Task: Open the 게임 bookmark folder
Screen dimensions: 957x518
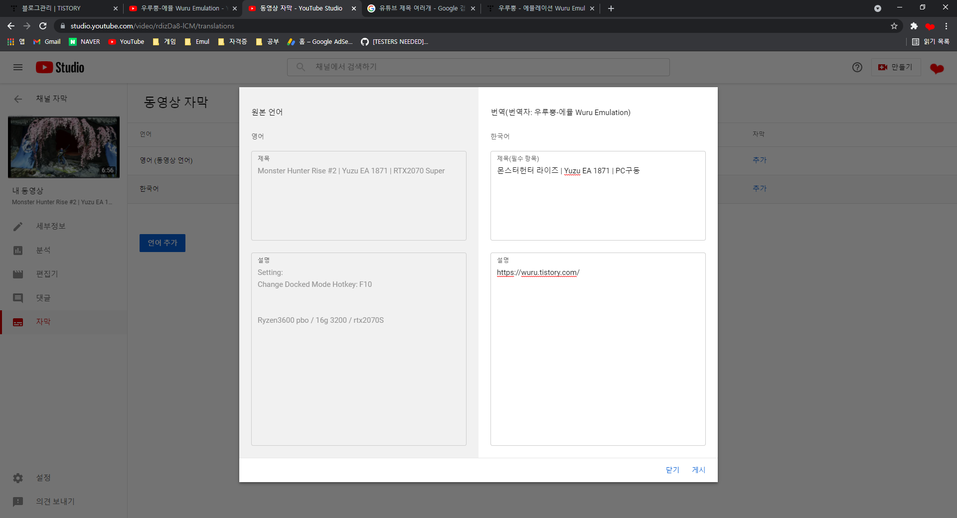Action: pos(164,42)
